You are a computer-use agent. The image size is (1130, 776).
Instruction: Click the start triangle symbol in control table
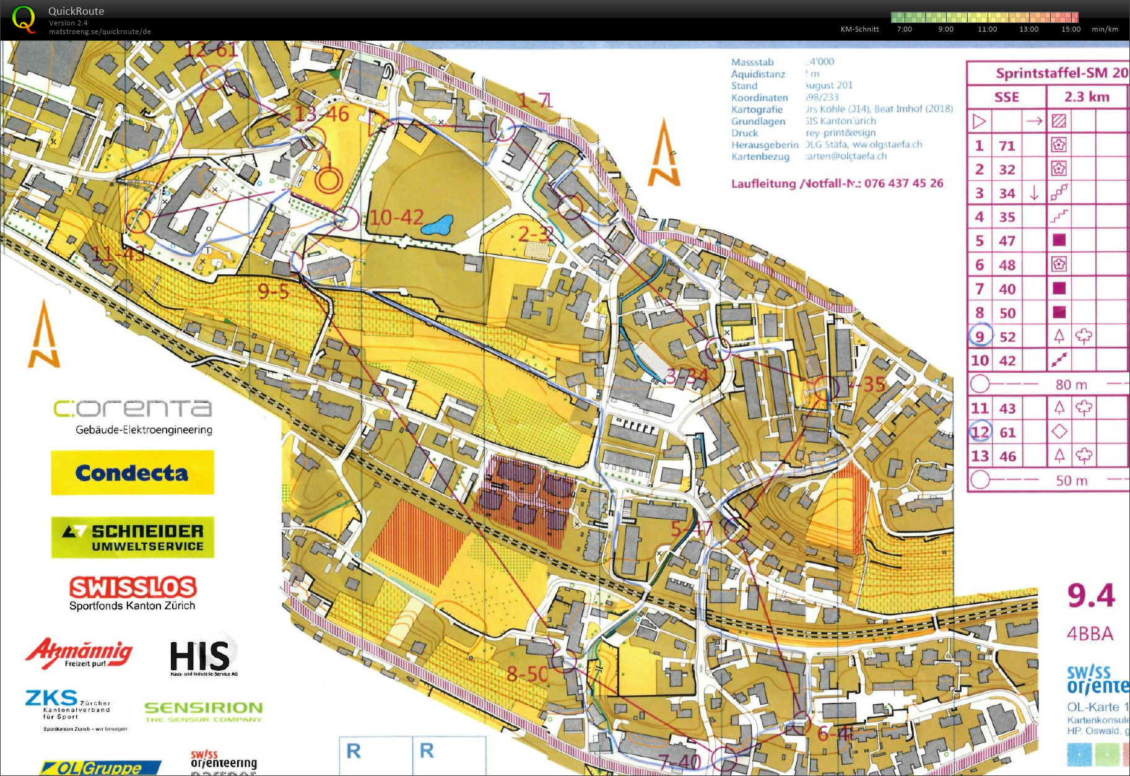pos(979,121)
